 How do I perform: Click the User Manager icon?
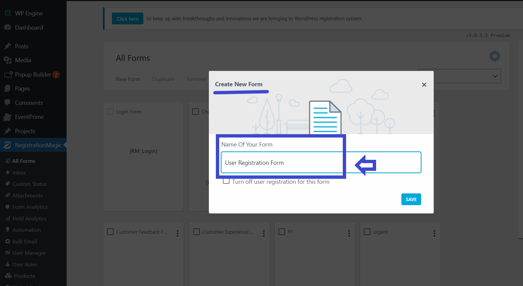8,253
